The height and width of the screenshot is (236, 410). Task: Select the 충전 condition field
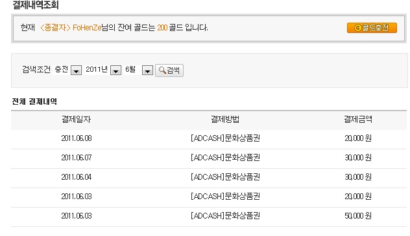coord(62,70)
